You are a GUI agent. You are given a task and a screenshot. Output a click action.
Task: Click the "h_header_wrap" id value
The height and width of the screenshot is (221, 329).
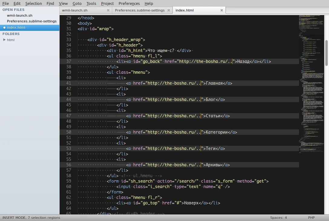[125, 40]
